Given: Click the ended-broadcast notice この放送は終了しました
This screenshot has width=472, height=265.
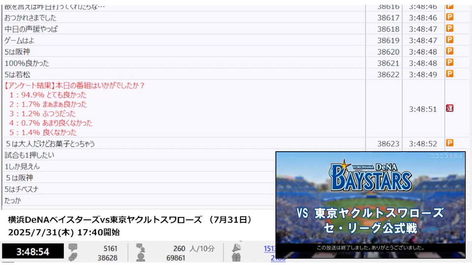Looking at the screenshot, I should point(370,248).
